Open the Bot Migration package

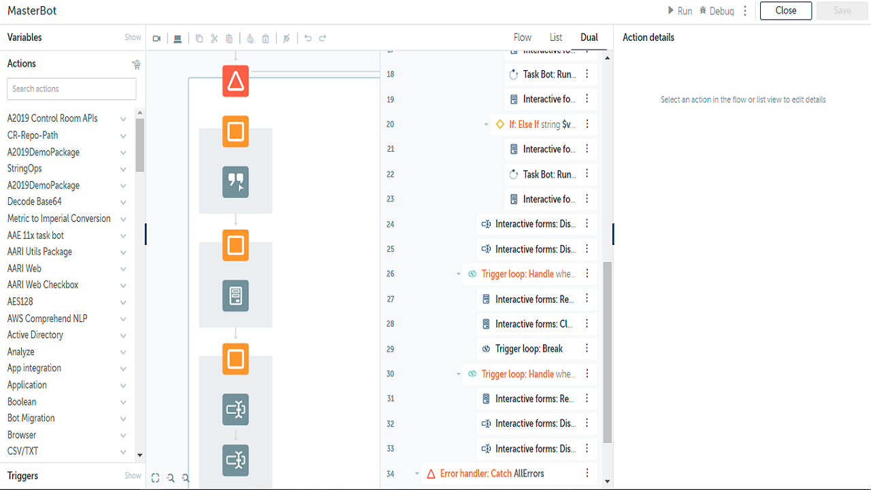point(31,419)
